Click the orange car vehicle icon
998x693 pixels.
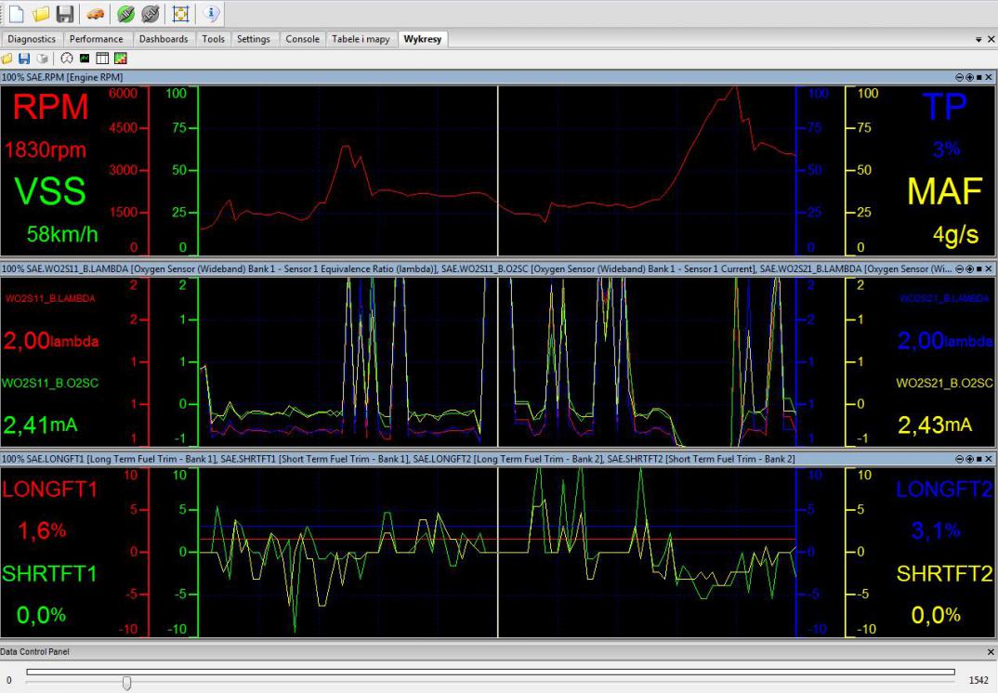[95, 14]
